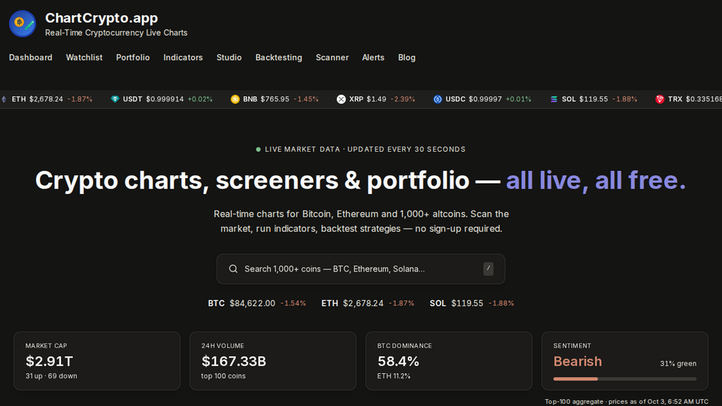Click the ChartCrypto.app site title
This screenshot has width=722, height=406.
102,18
